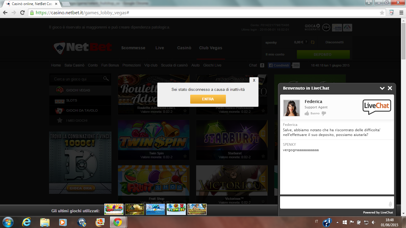Select GIOCHI DA TAVOLO category

point(80,110)
